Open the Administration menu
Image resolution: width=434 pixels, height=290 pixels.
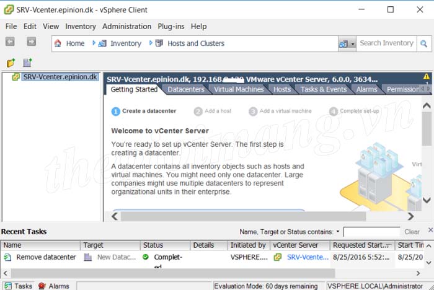tap(126, 26)
